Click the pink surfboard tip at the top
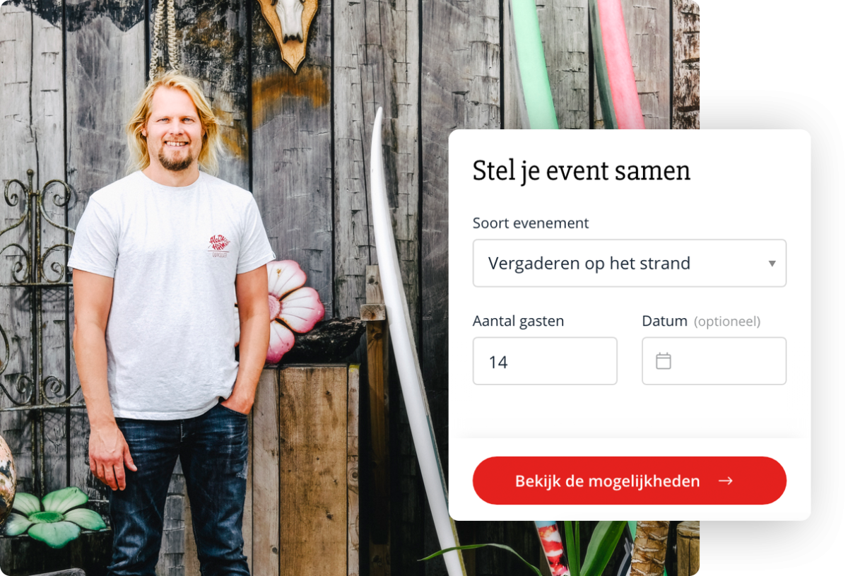This screenshot has height=576, width=848. 620,64
